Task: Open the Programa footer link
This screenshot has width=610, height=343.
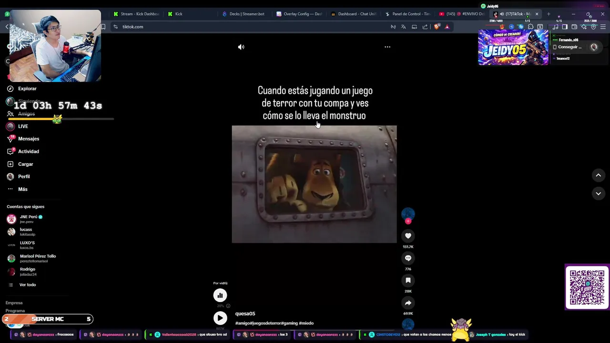Action: click(15, 311)
